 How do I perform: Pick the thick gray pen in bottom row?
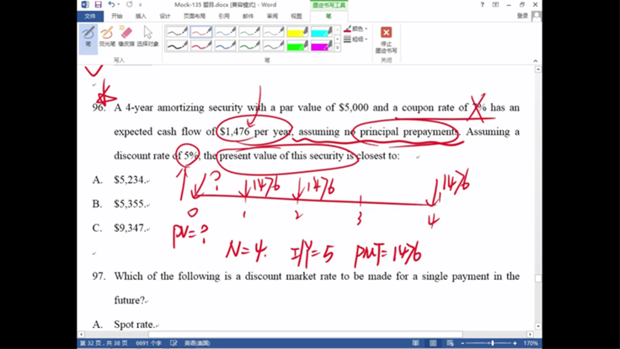tap(273, 46)
